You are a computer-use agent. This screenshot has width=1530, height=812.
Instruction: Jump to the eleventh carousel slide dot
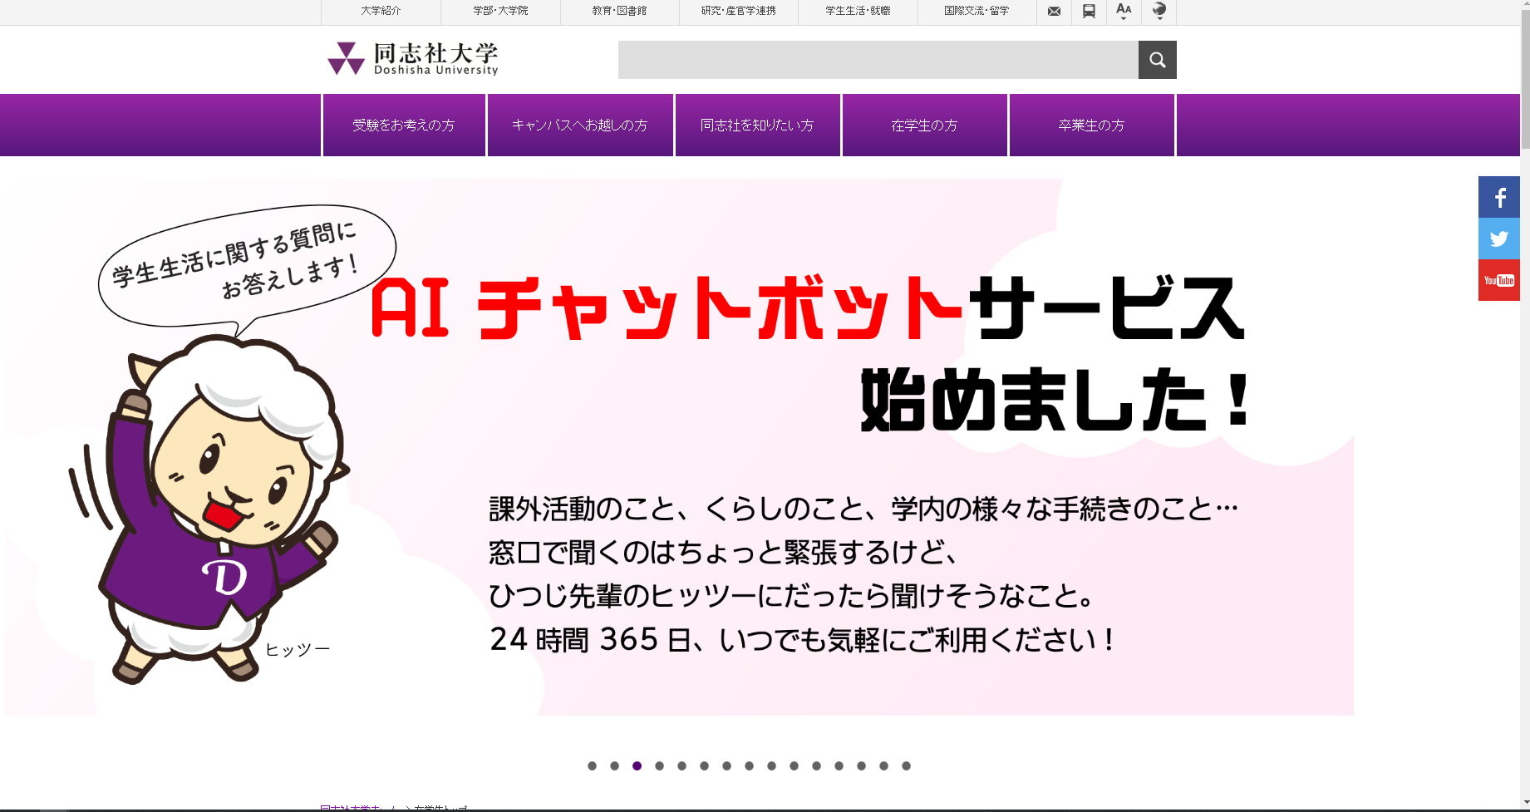(x=816, y=766)
